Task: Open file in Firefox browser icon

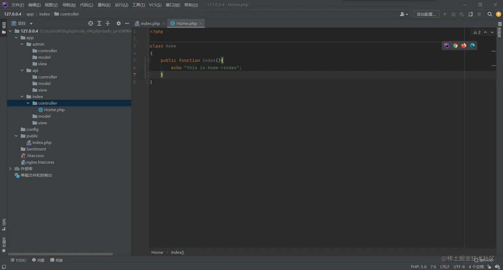Action: pos(464,46)
